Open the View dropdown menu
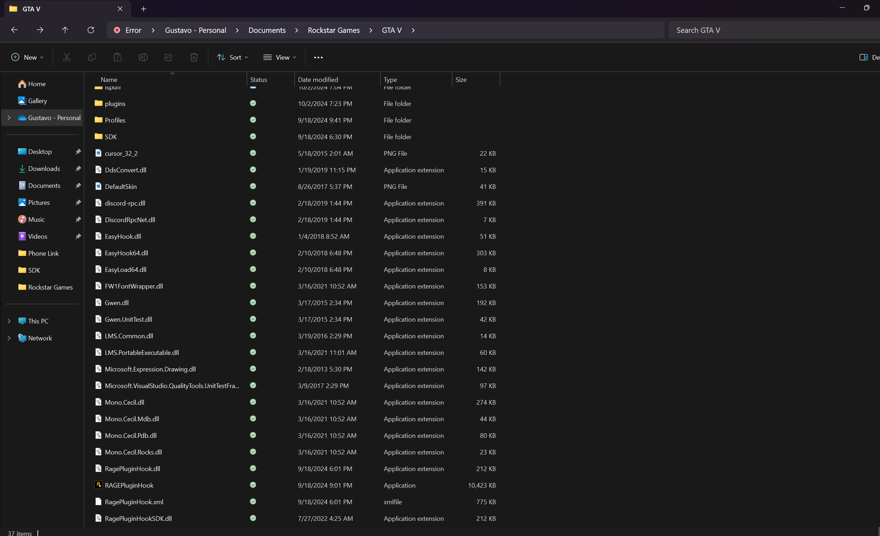The image size is (880, 536). (x=280, y=58)
